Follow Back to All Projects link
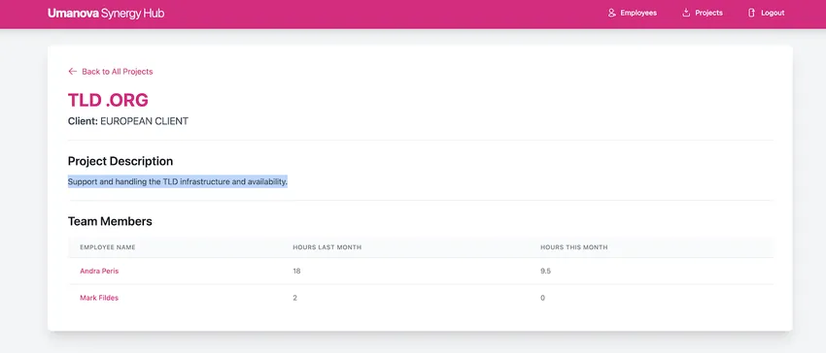 111,72
